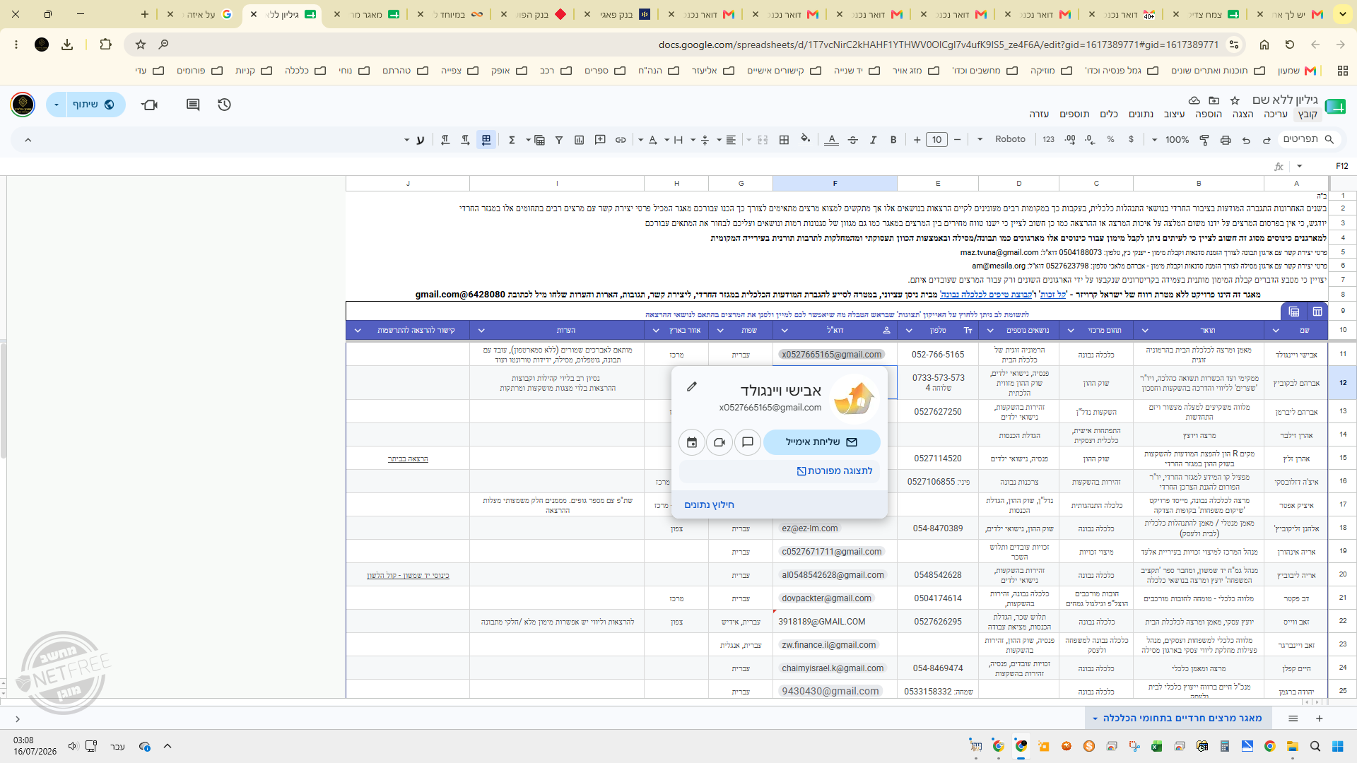1357x763 pixels.
Task: Open the fill color paint bucket
Action: [x=805, y=140]
